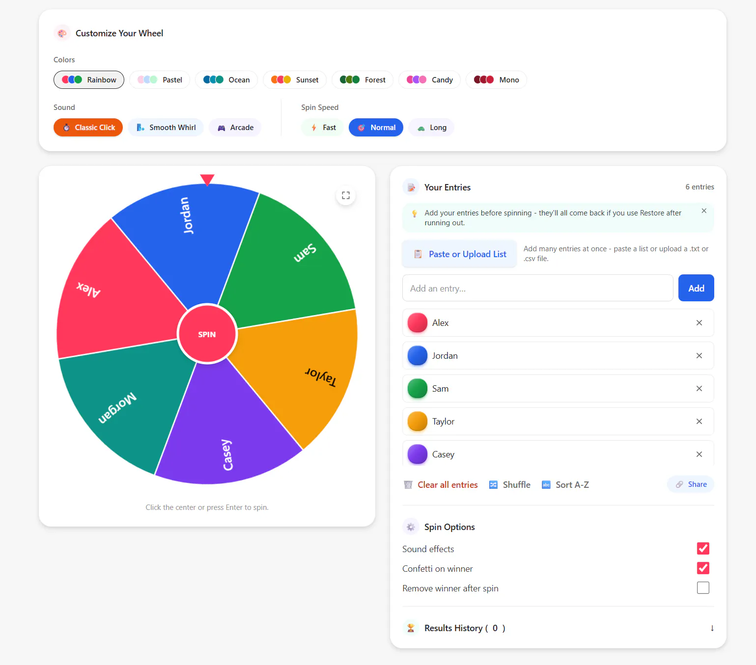
Task: Click the red pointer marker atop the wheel
Action: [207, 180]
